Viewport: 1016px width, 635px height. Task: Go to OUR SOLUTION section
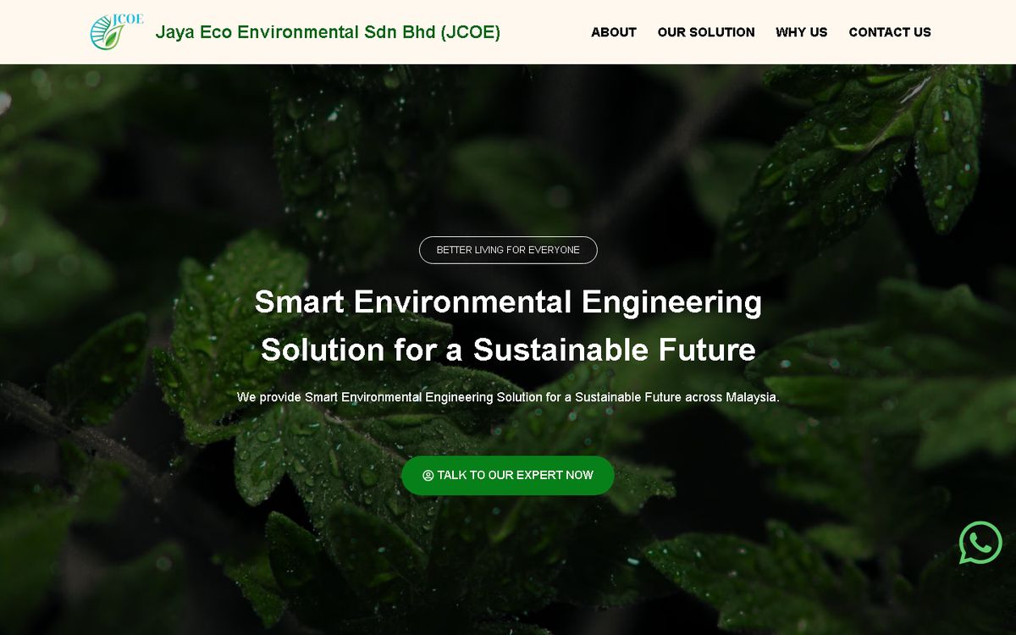tap(706, 32)
